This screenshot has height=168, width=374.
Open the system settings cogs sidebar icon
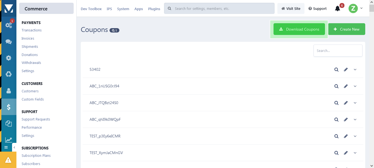pos(9,25)
